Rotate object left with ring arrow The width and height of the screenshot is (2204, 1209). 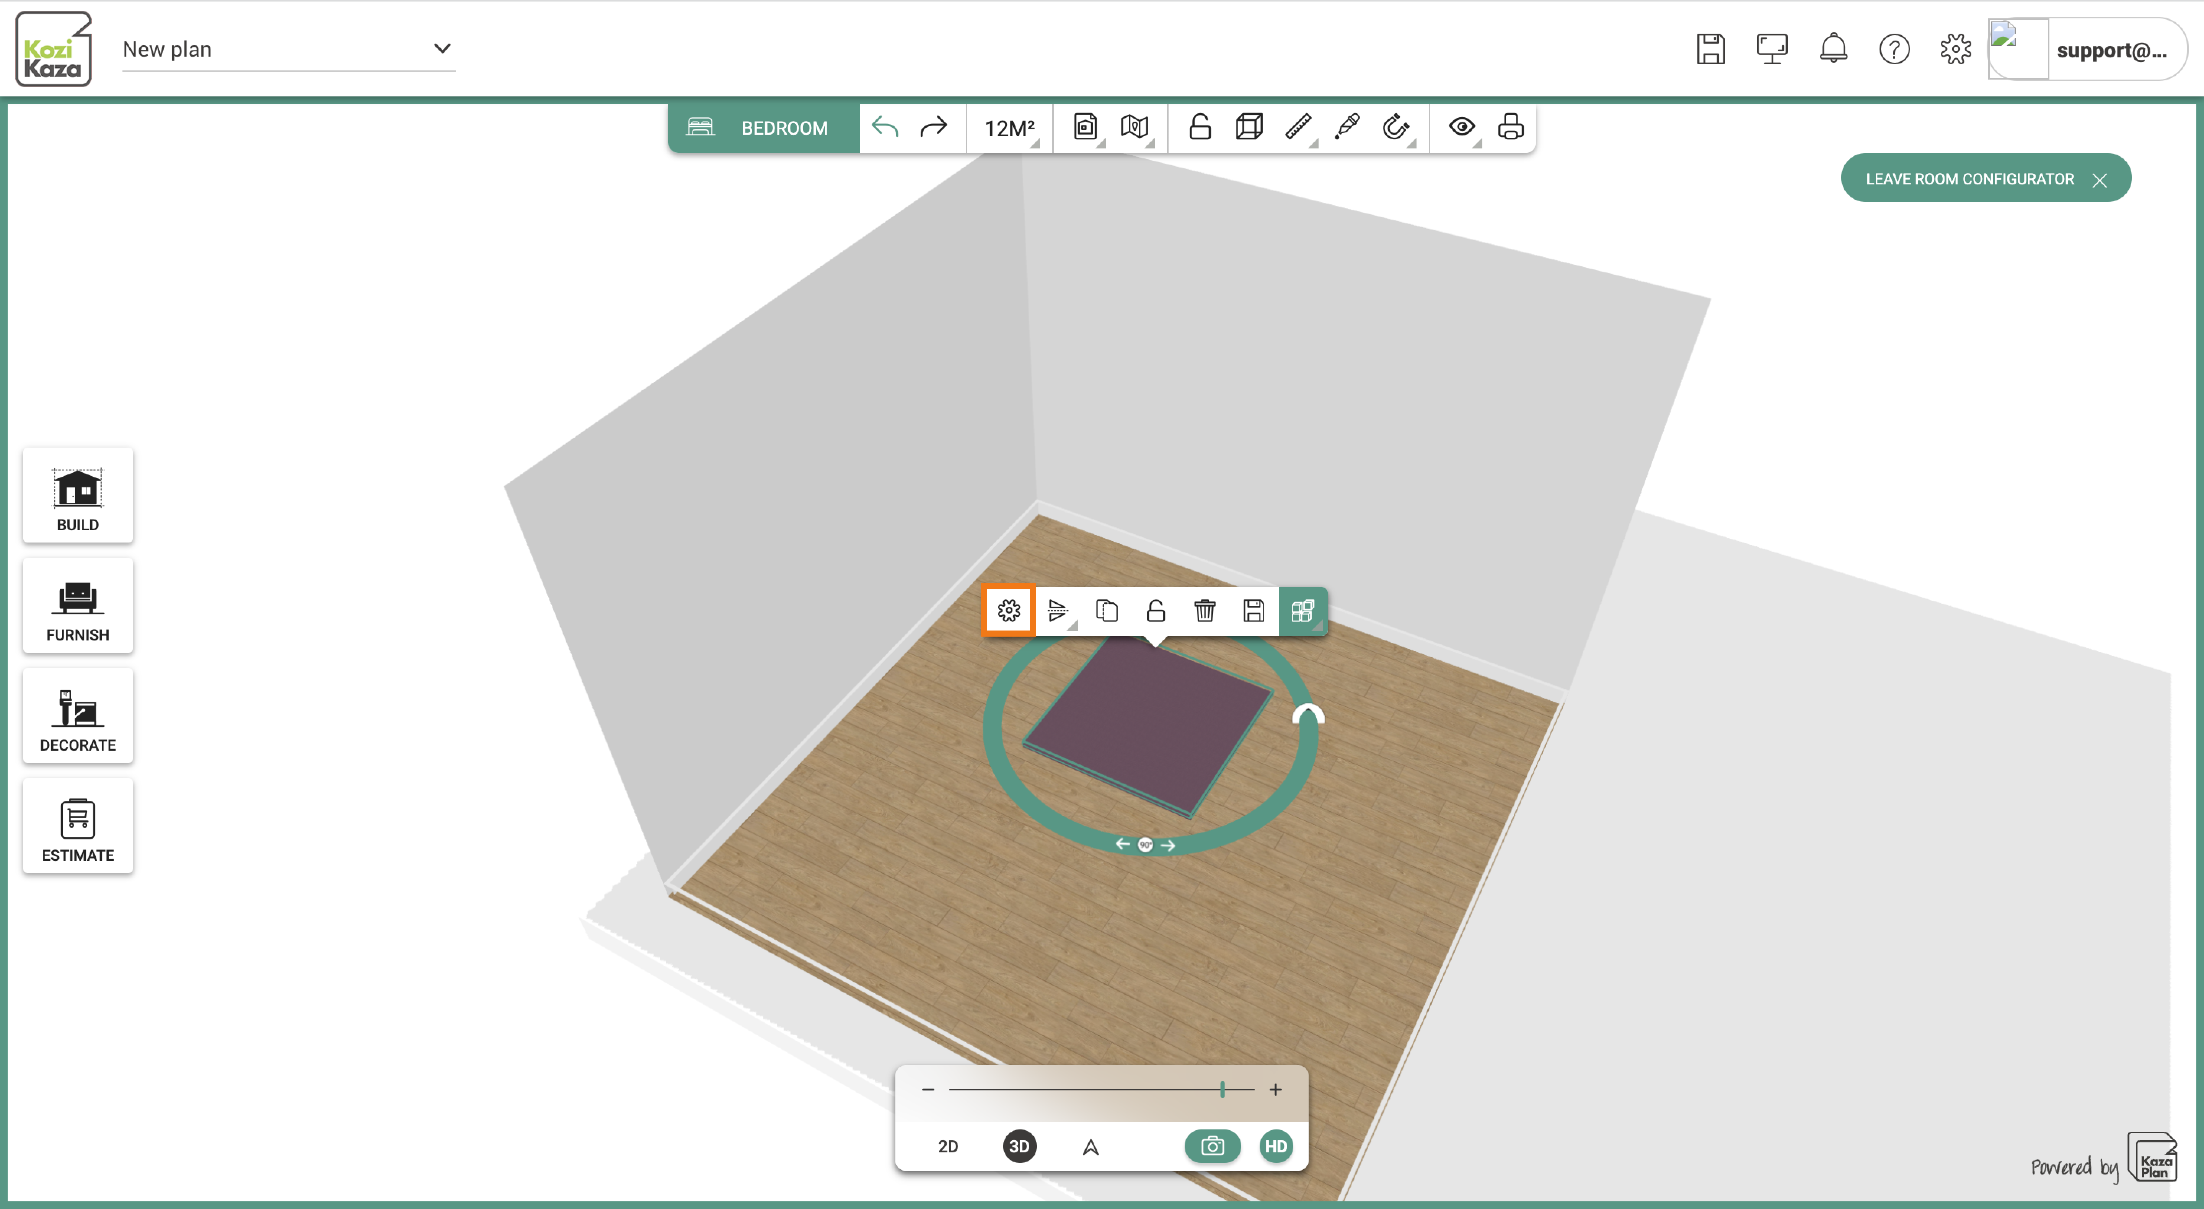tap(1123, 844)
